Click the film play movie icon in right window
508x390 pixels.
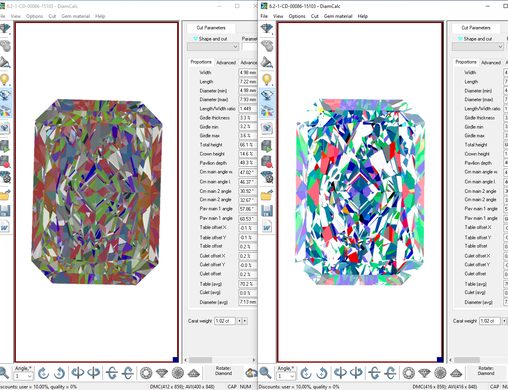point(267,146)
